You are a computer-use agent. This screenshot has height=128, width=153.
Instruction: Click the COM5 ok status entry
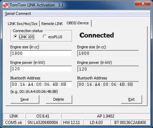point(14,123)
